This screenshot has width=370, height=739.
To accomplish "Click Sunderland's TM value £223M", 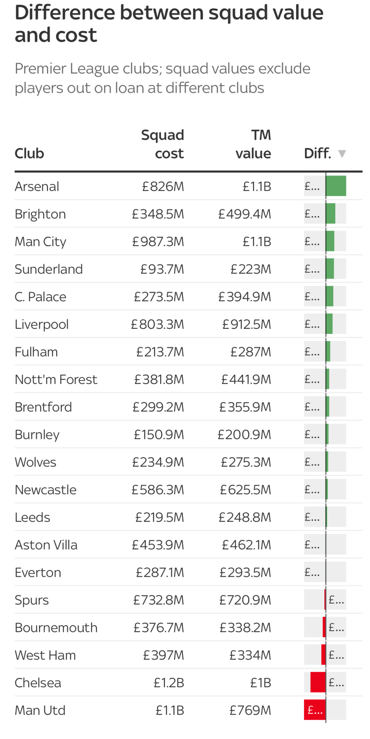I will (x=251, y=269).
